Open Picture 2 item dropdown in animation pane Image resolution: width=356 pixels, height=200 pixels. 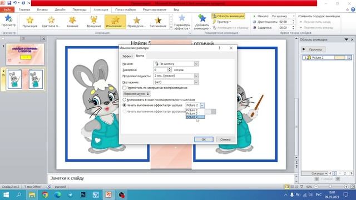click(349, 58)
